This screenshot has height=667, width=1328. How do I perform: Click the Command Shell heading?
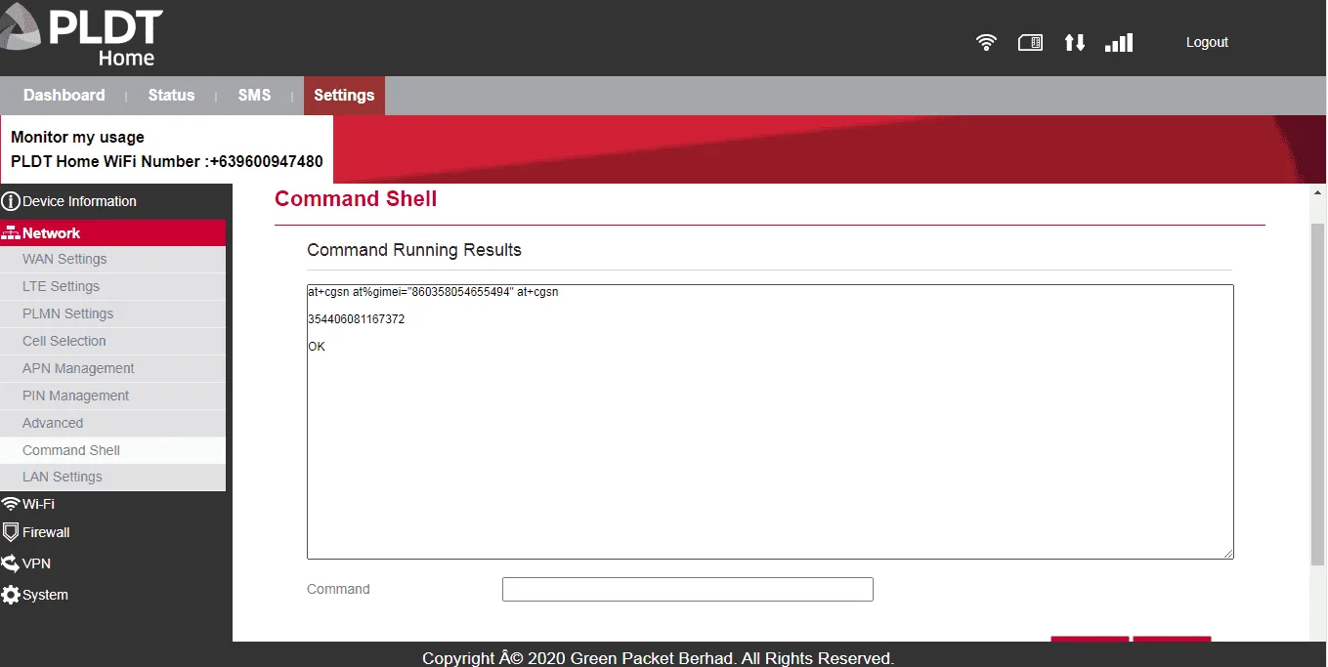coord(356,199)
